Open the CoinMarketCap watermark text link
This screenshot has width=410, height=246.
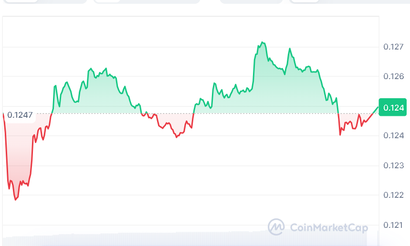pyautogui.click(x=329, y=228)
